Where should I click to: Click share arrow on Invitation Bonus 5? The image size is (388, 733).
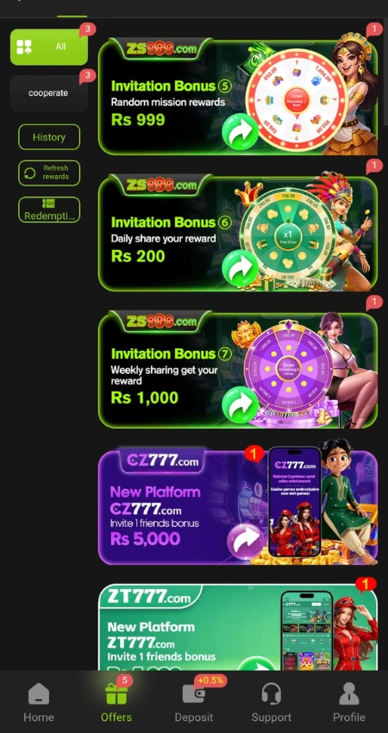pos(240,132)
